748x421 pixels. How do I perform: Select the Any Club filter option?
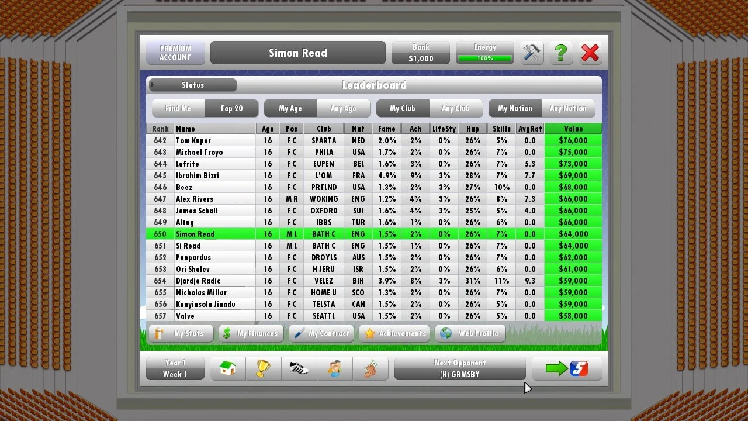pos(456,108)
